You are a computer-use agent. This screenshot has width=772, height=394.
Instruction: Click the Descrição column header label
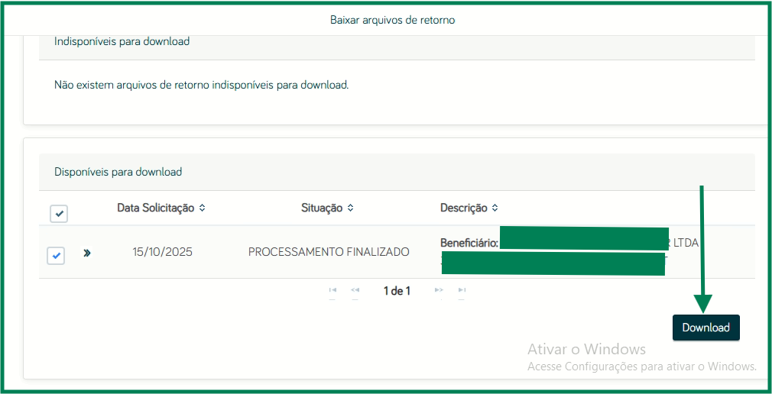(x=463, y=208)
